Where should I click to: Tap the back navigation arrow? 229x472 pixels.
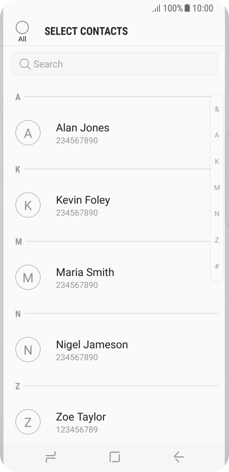tap(179, 457)
